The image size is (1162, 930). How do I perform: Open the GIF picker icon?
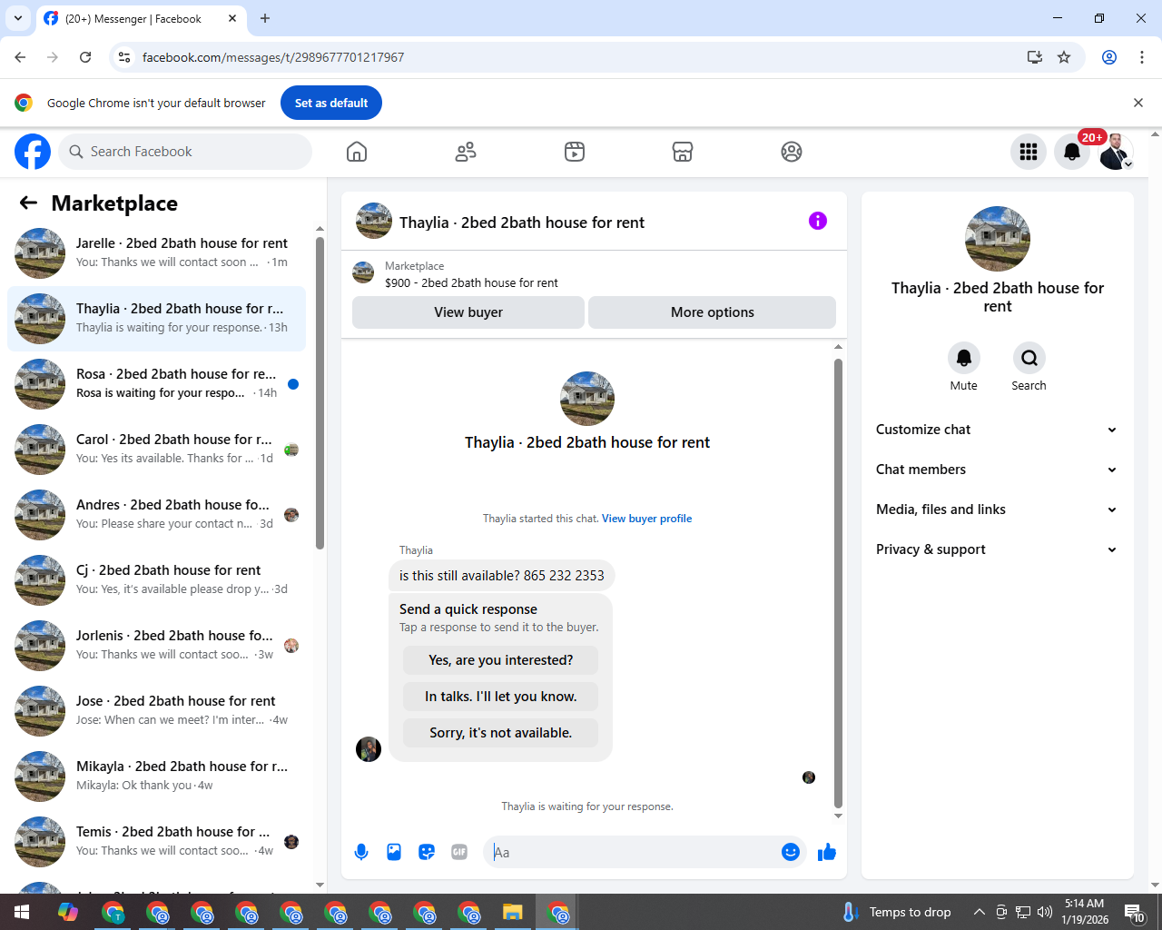(459, 852)
